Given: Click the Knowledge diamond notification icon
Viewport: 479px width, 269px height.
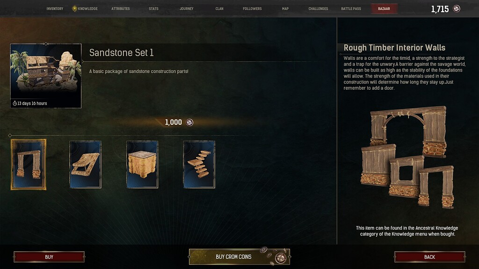Looking at the screenshot, I should 74,8.
